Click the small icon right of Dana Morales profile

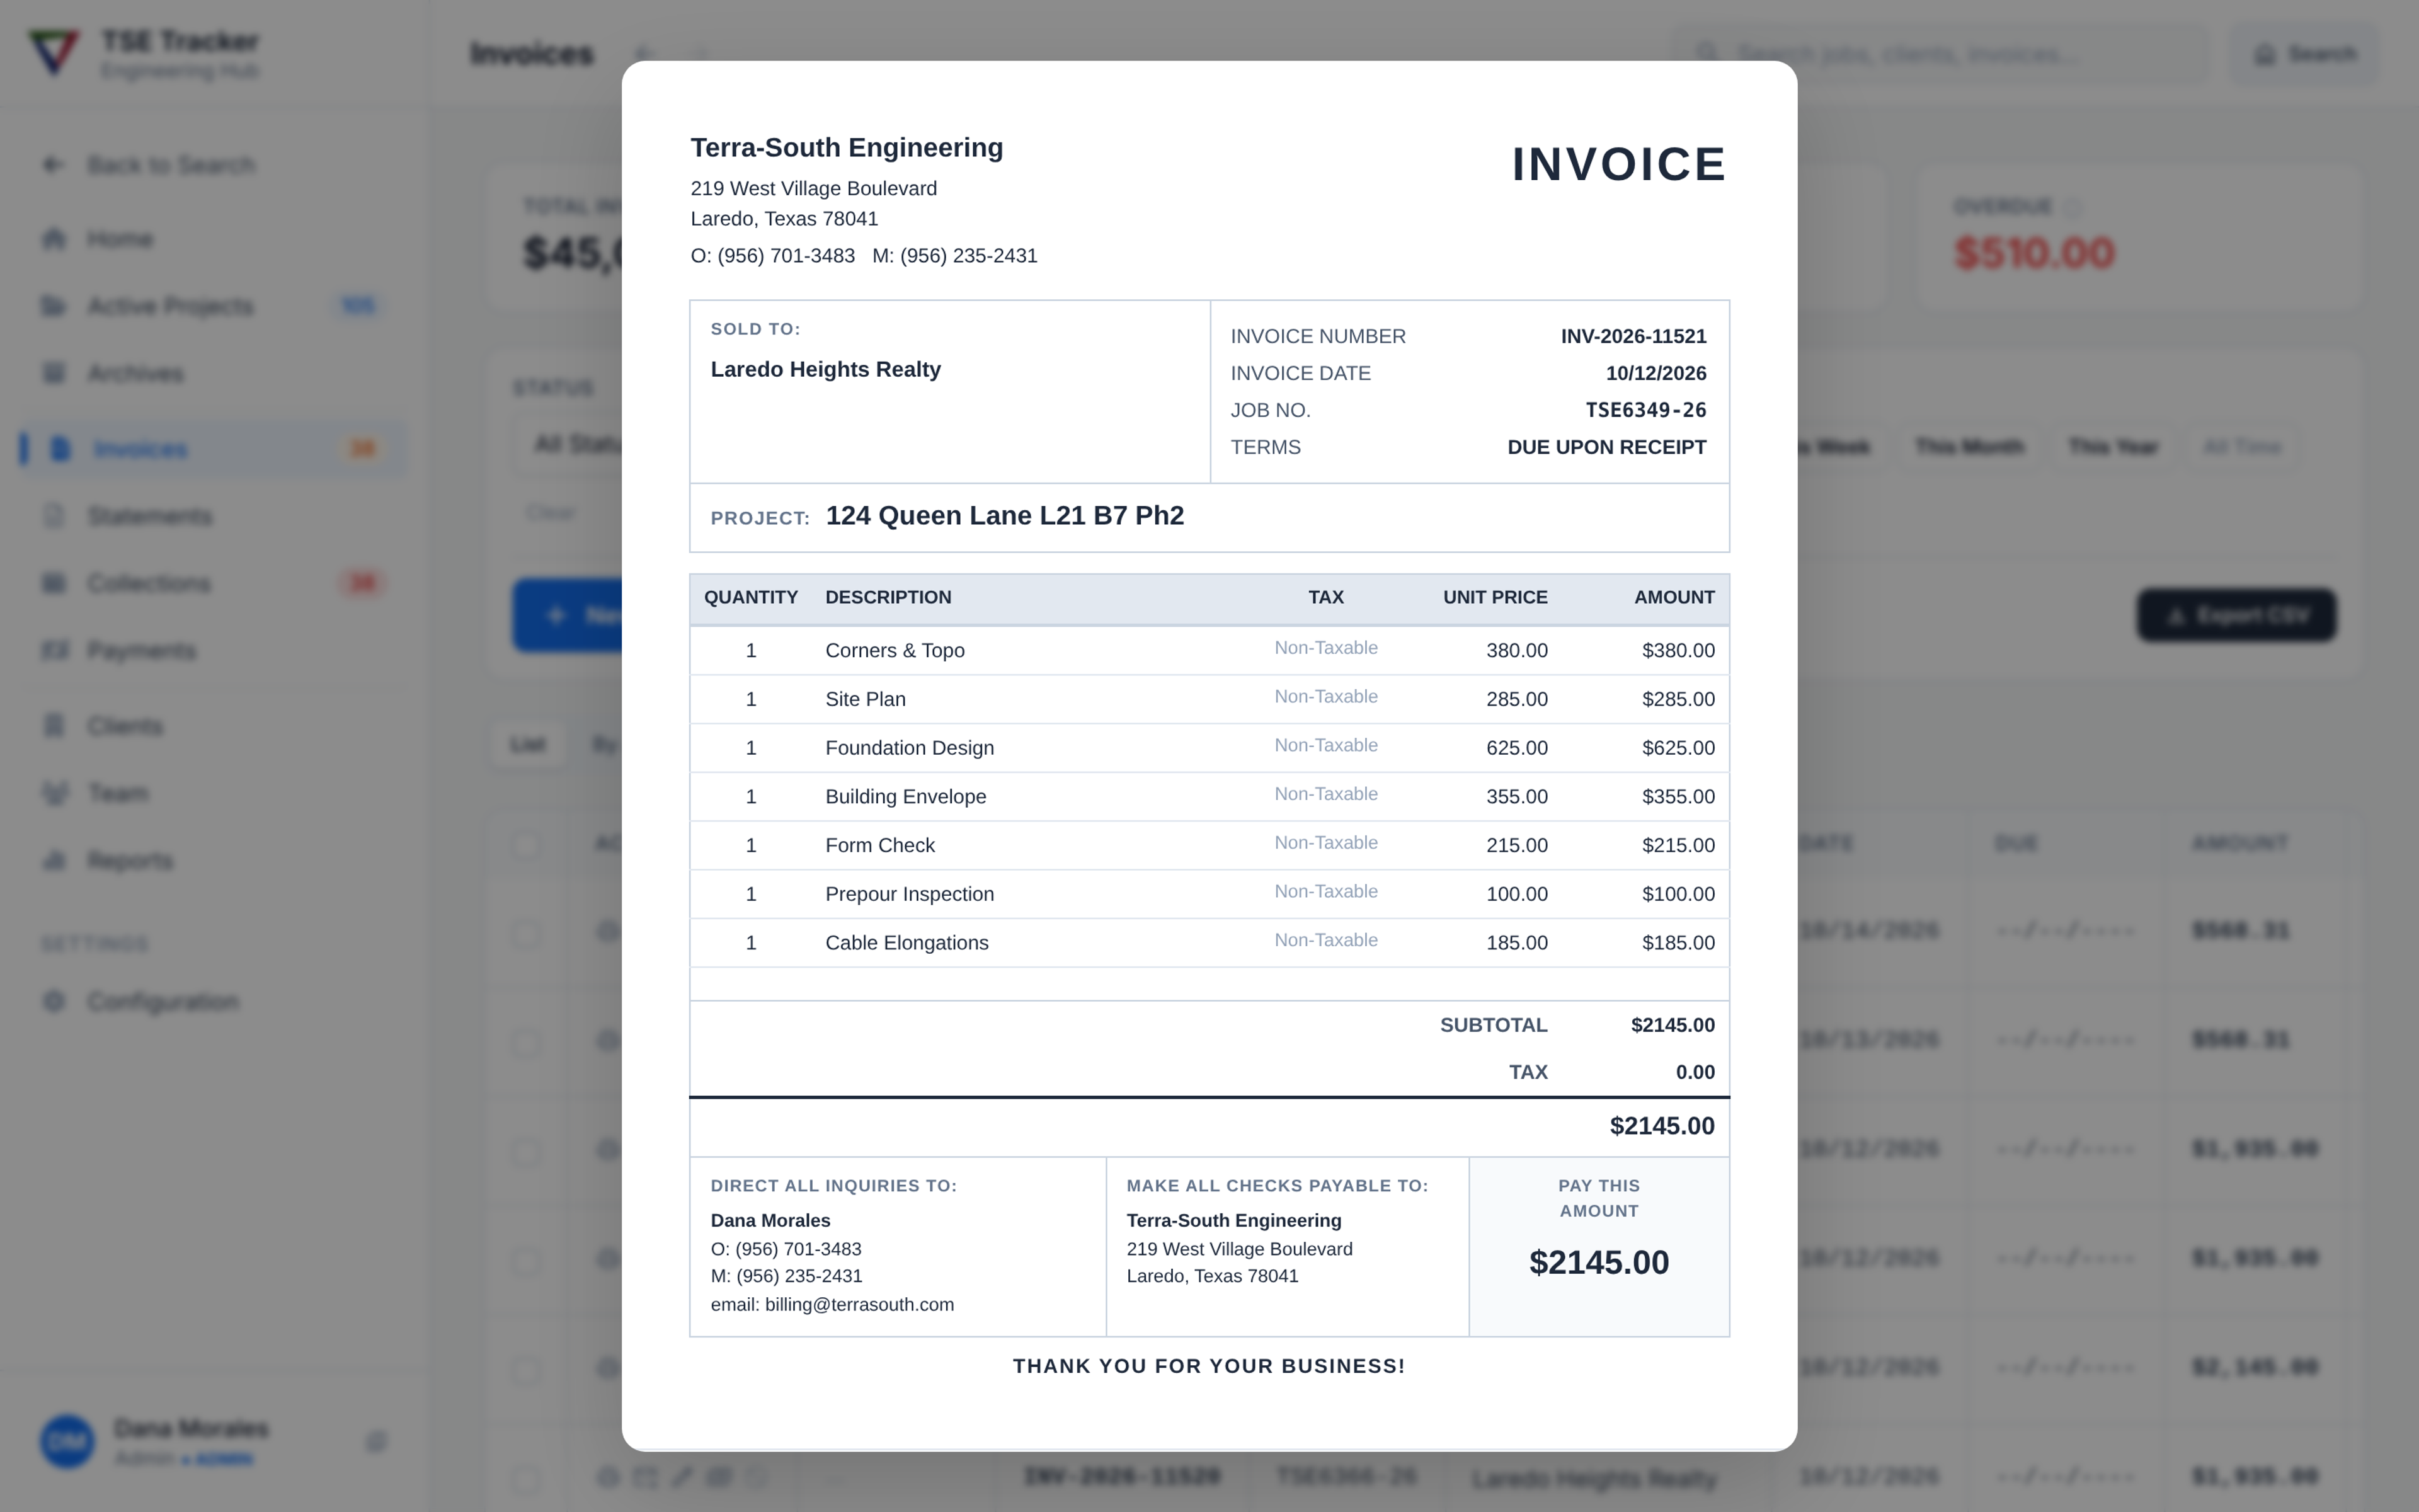click(376, 1442)
